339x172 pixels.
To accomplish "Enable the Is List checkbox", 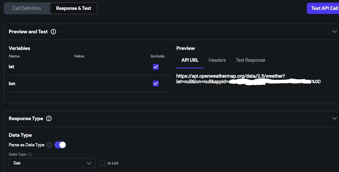I will 103,163.
